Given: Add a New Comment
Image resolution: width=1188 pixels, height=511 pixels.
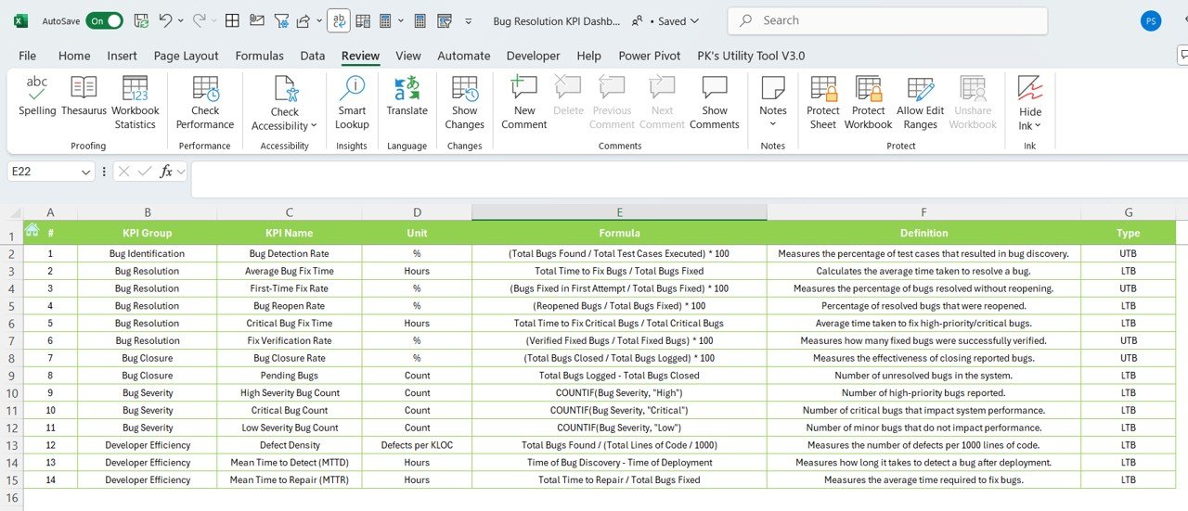Looking at the screenshot, I should coord(524,103).
